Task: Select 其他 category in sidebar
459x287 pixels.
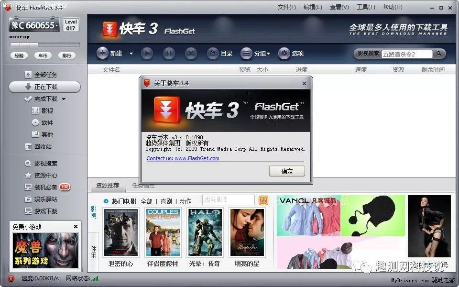Action: click(43, 134)
